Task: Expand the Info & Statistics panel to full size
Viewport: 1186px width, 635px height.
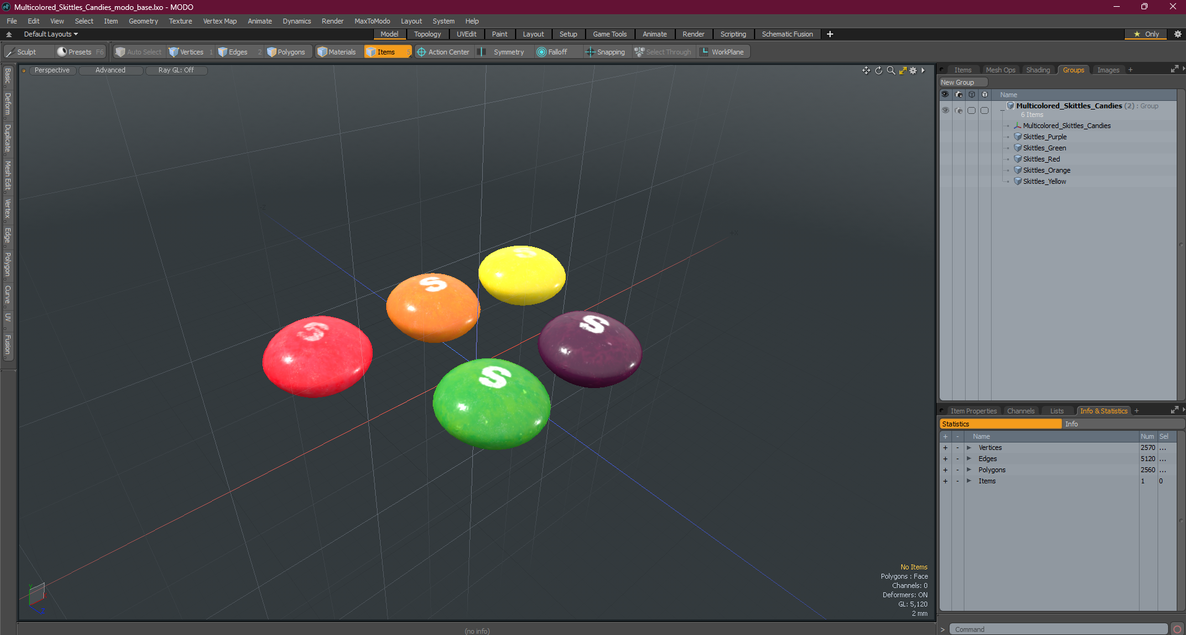Action: [x=1174, y=410]
